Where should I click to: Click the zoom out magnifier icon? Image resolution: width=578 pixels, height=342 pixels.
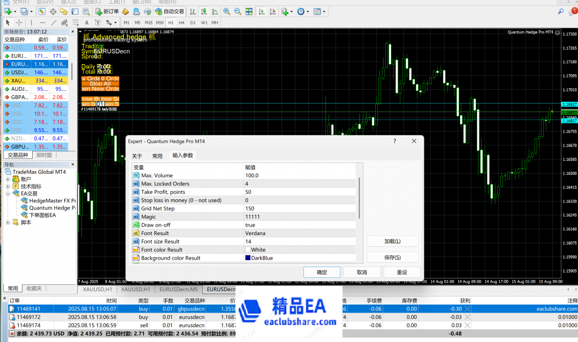237,11
